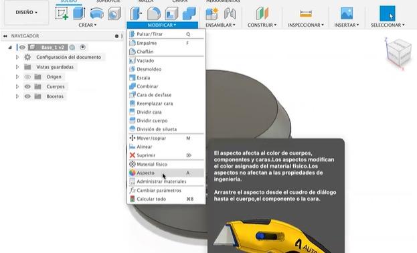Open the DISEÑO workspace dropdown
The width and height of the screenshot is (417, 253).
[26, 12]
